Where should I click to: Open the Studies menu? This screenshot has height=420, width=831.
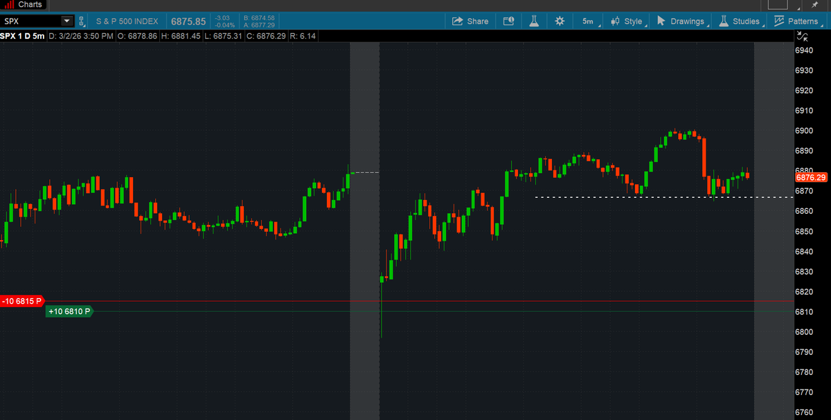click(x=740, y=21)
